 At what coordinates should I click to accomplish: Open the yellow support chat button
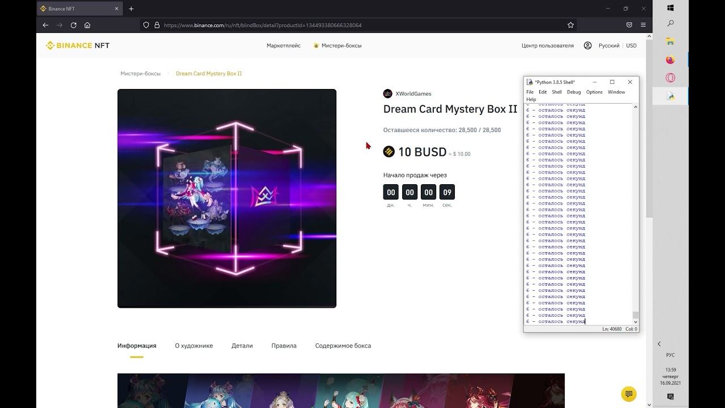click(629, 393)
